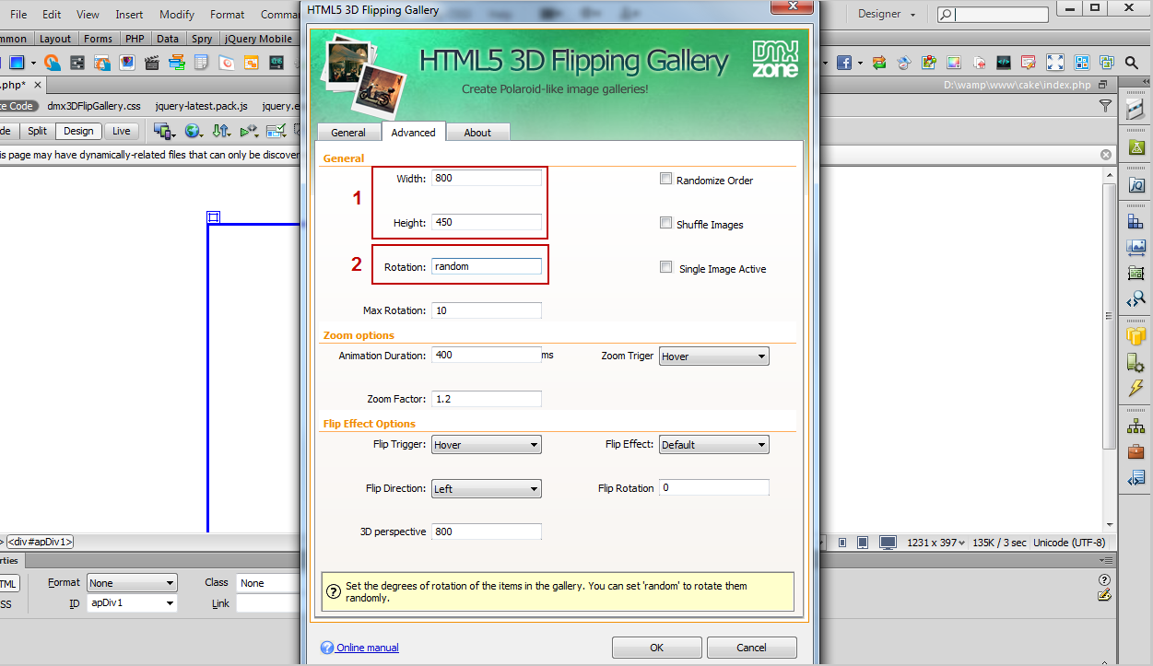Switch to Live view
Viewport: 1153px width, 666px height.
[121, 131]
